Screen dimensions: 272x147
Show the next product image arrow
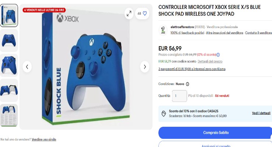click(x=145, y=67)
